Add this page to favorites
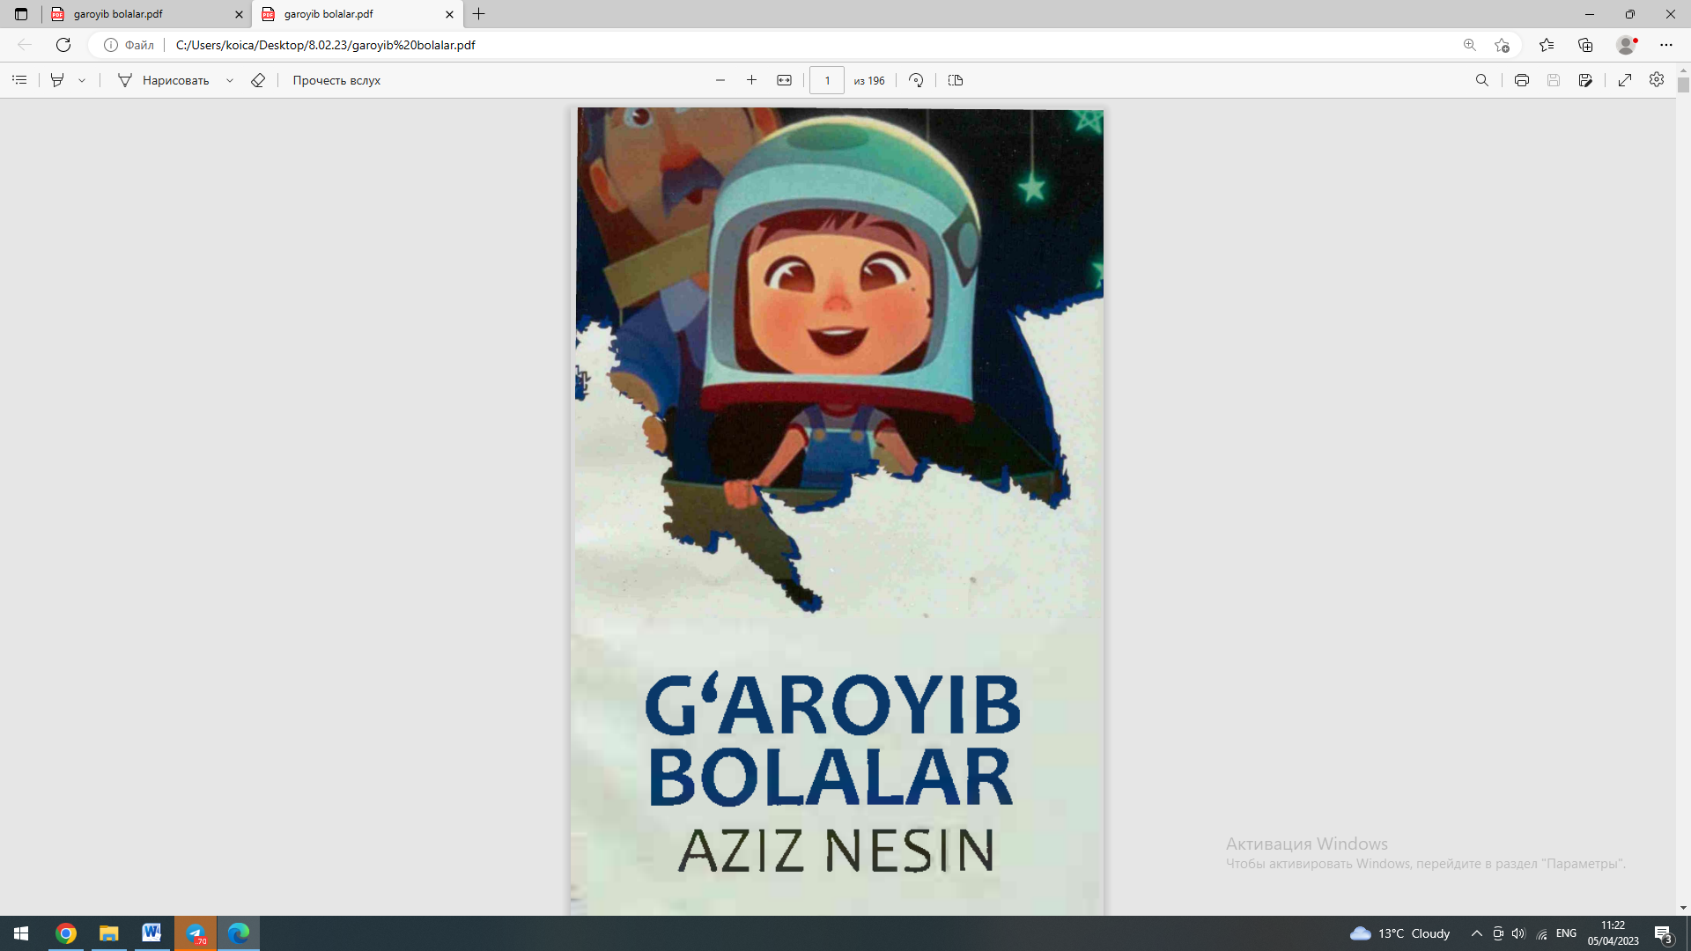This screenshot has height=951, width=1691. coord(1502,45)
